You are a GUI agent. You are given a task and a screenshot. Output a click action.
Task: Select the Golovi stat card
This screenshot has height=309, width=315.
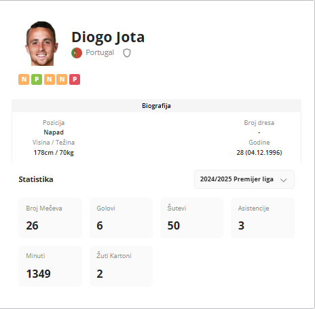[x=121, y=218]
